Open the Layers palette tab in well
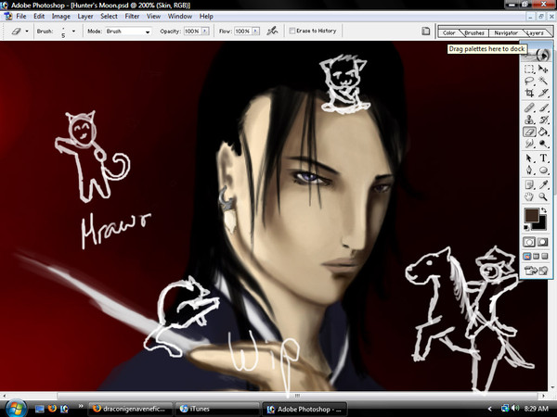This screenshot has height=417, width=557. tap(536, 32)
